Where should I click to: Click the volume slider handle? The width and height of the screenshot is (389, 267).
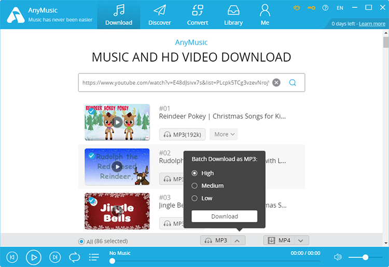pos(365,257)
